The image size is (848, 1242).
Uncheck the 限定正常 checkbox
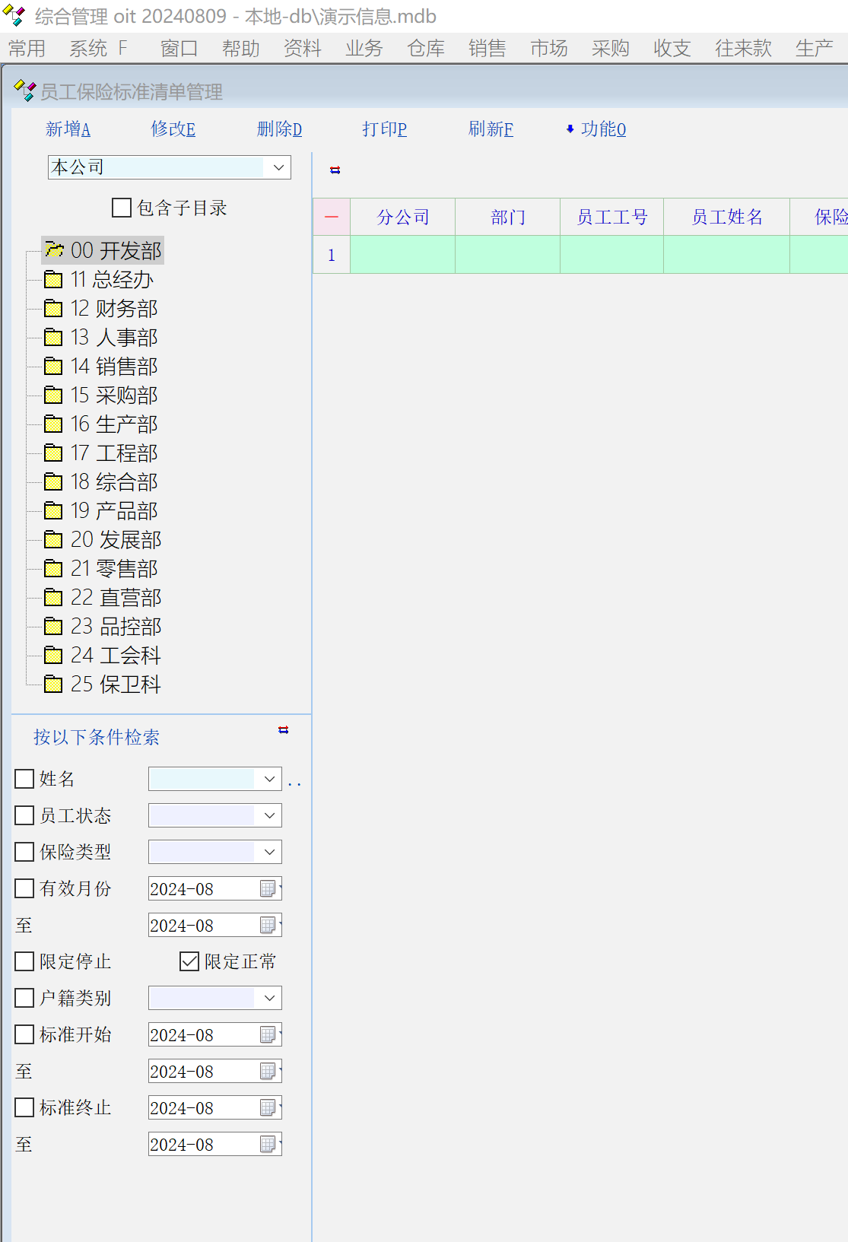189,962
